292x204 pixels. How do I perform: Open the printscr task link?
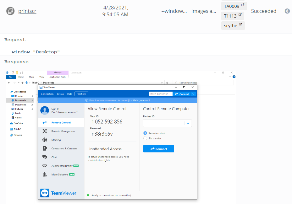point(27,11)
